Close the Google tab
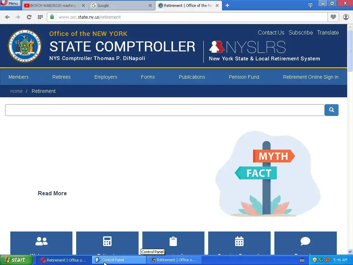Image resolution: width=353 pixels, height=265 pixels. point(150,6)
